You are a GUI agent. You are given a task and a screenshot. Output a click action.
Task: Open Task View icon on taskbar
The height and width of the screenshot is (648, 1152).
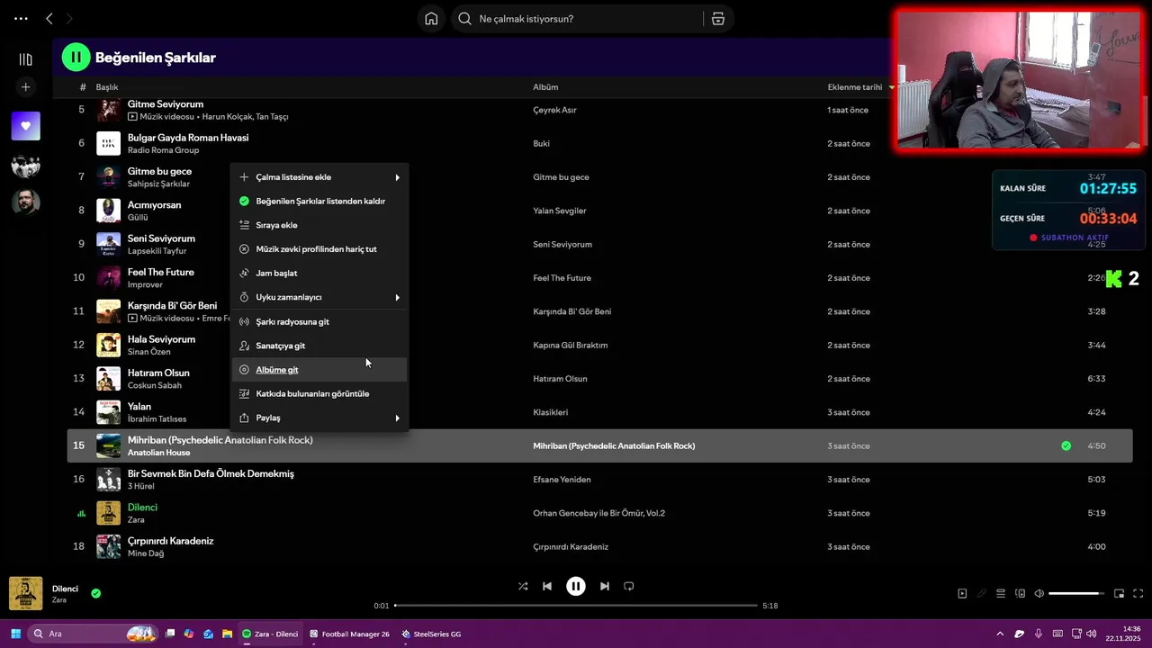[x=170, y=634]
